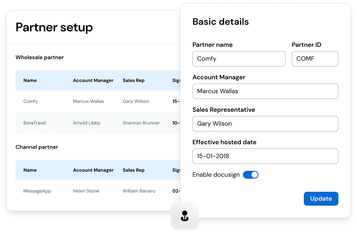Image resolution: width=357 pixels, height=233 pixels.
Task: Click the Update button
Action: (321, 198)
